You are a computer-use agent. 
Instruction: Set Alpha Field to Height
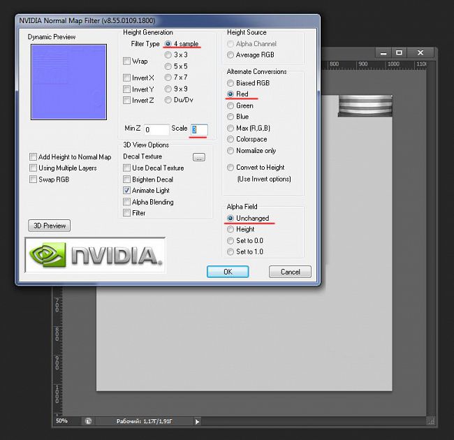[230, 229]
